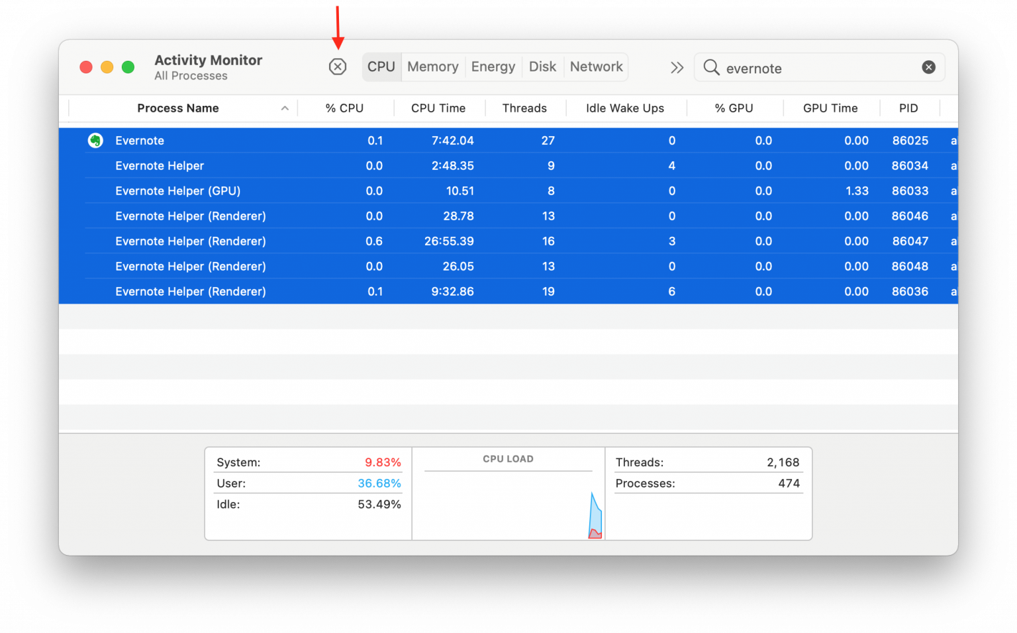
Task: Click the magnifying glass search icon
Action: pyautogui.click(x=711, y=67)
